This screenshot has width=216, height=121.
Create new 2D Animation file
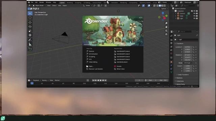click(x=93, y=54)
